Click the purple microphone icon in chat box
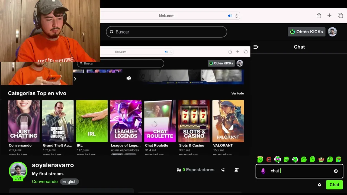The width and height of the screenshot is (347, 195). pos(263,171)
